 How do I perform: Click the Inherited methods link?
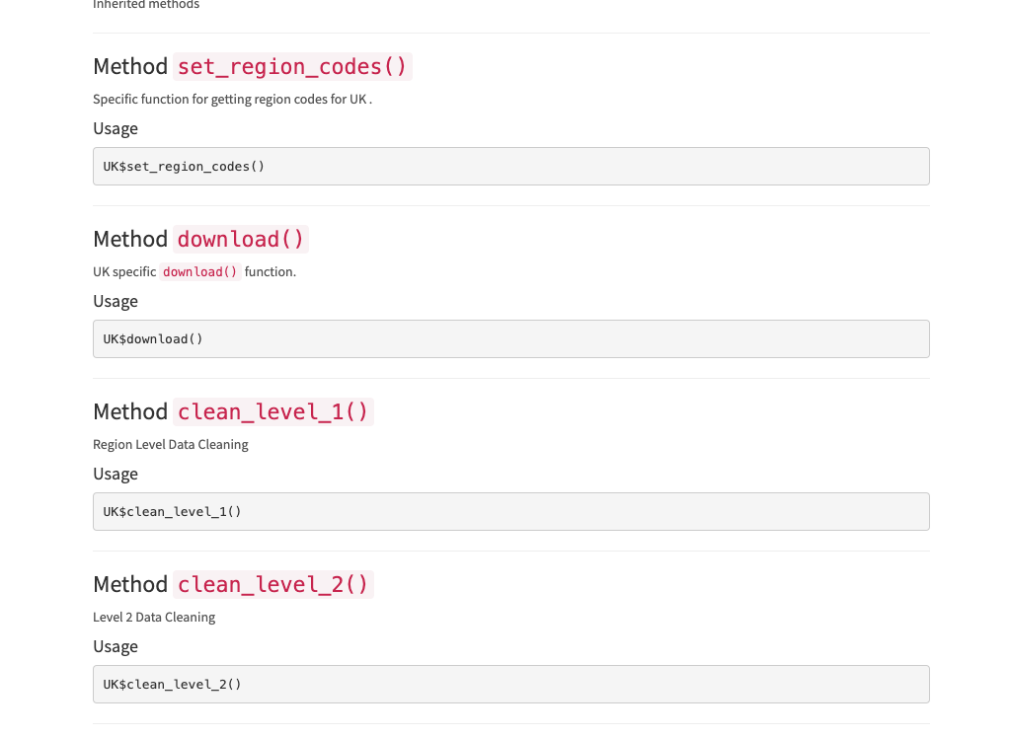pos(145,5)
